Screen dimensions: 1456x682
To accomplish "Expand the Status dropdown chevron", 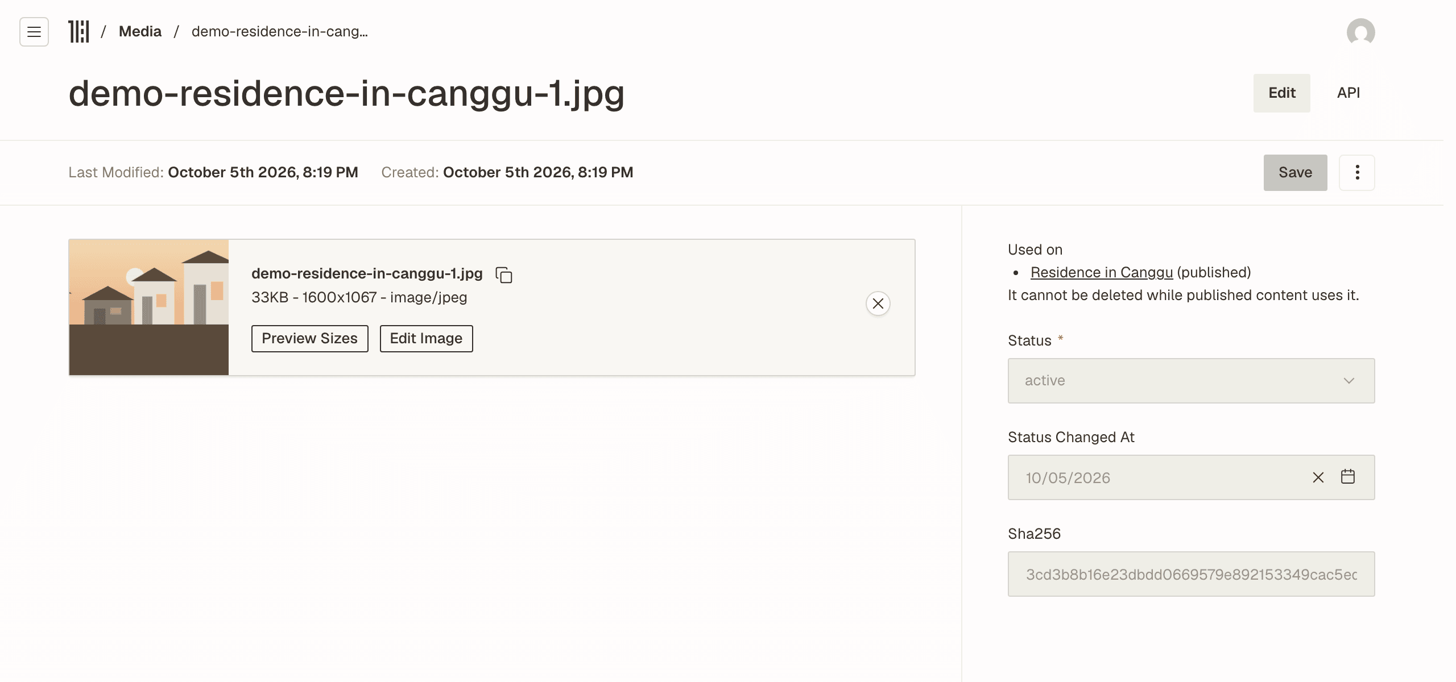I will pos(1349,381).
